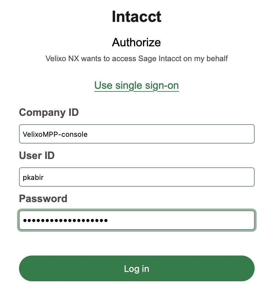
Task: Click the Company ID field label
Action: (49, 112)
